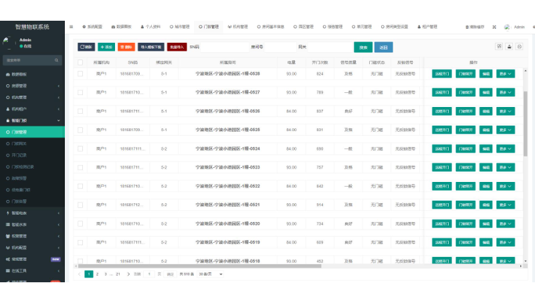
Task: Click the fullscreen icon in top bar
Action: [494, 27]
